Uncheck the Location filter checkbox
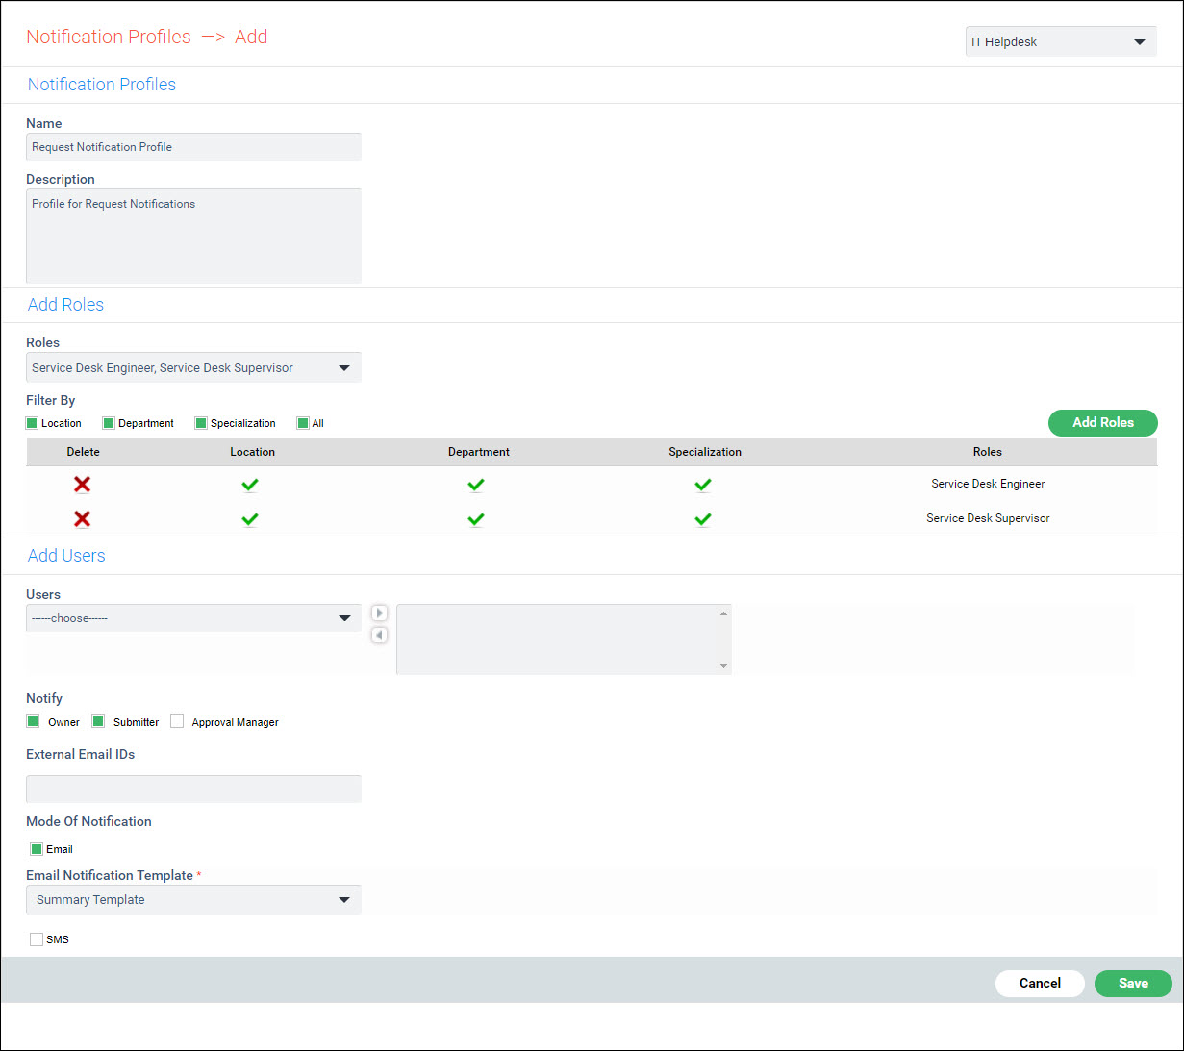 [x=33, y=423]
